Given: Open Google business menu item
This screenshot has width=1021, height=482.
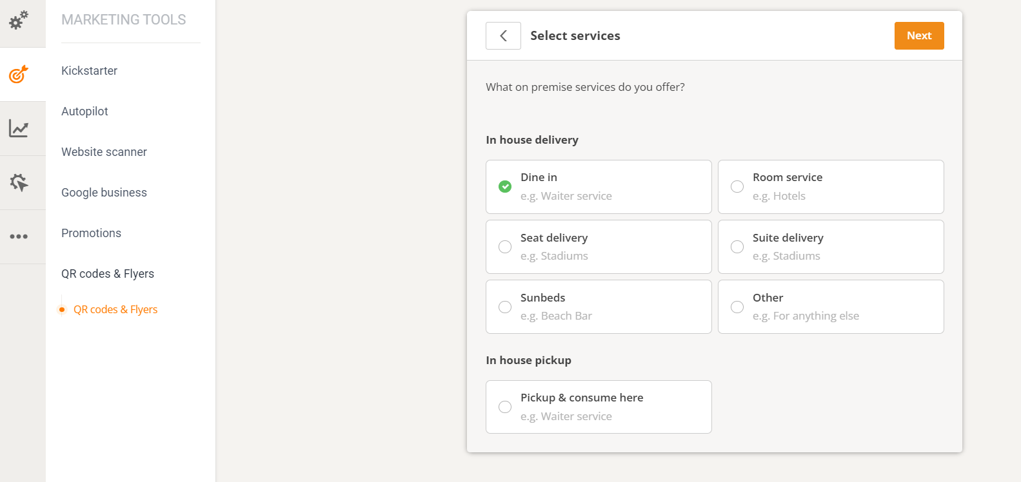Looking at the screenshot, I should coord(104,193).
